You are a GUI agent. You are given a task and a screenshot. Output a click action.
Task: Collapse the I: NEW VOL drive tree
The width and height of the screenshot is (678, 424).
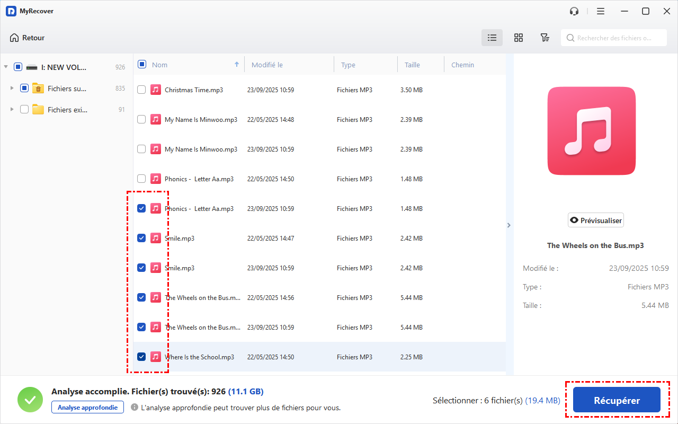[x=6, y=67]
